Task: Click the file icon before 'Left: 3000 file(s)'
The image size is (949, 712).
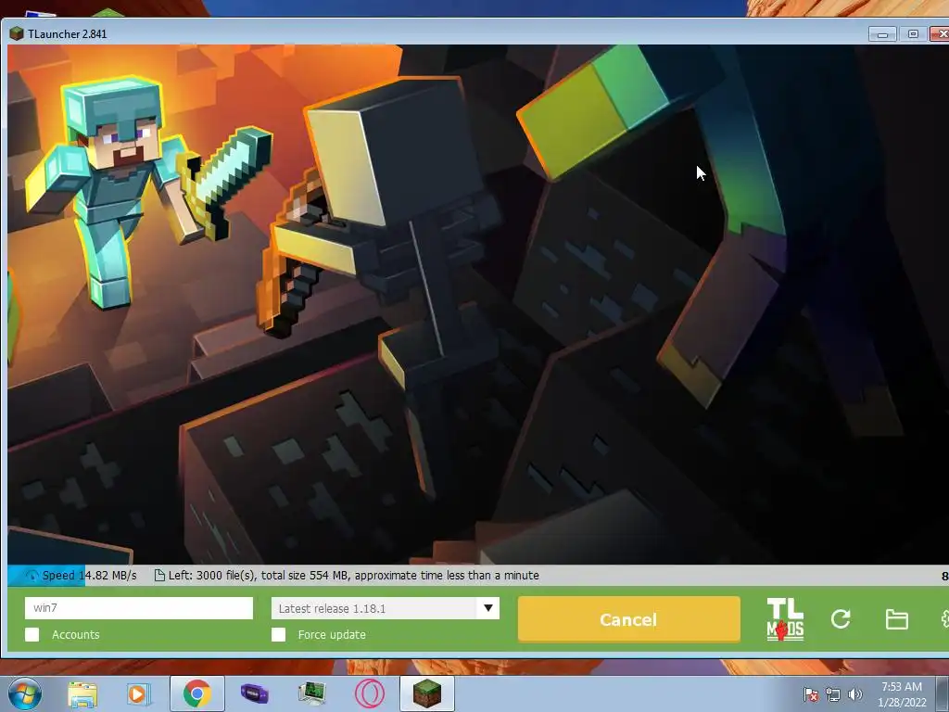Action: (159, 575)
